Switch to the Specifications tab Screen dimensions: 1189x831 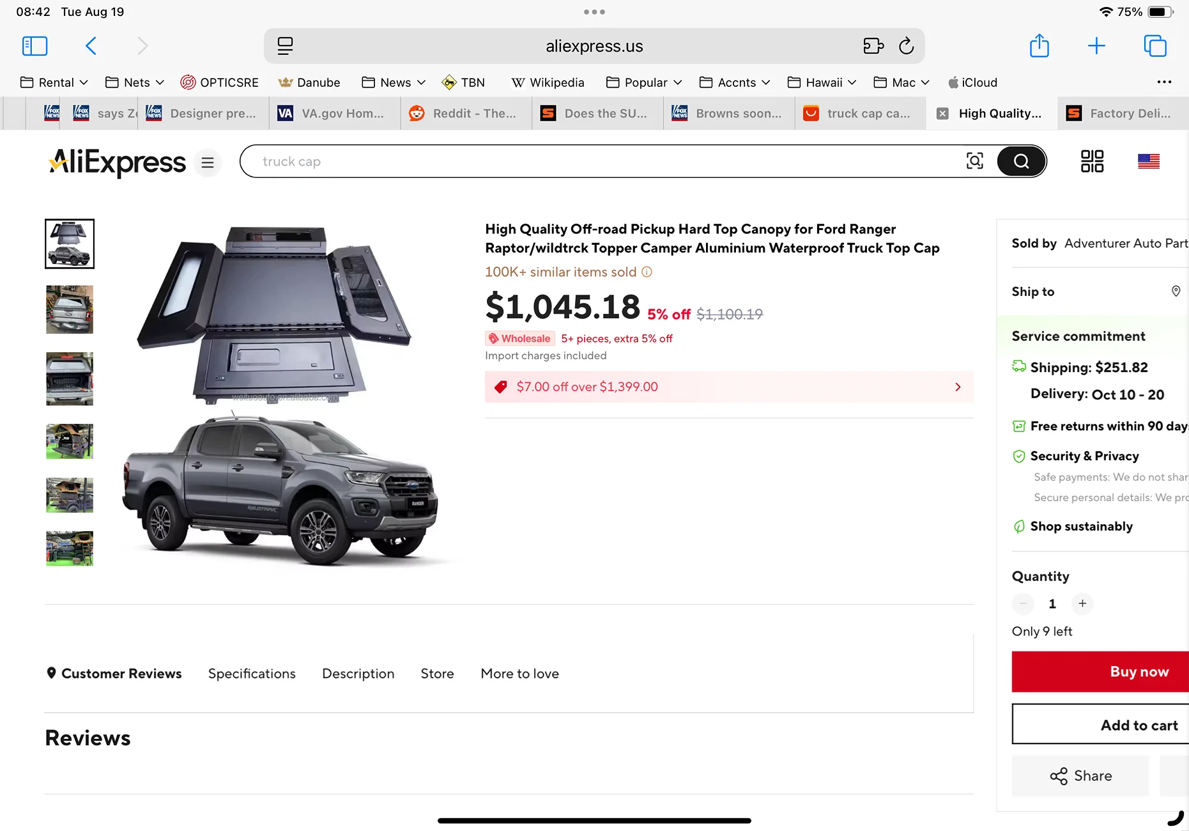pos(252,674)
